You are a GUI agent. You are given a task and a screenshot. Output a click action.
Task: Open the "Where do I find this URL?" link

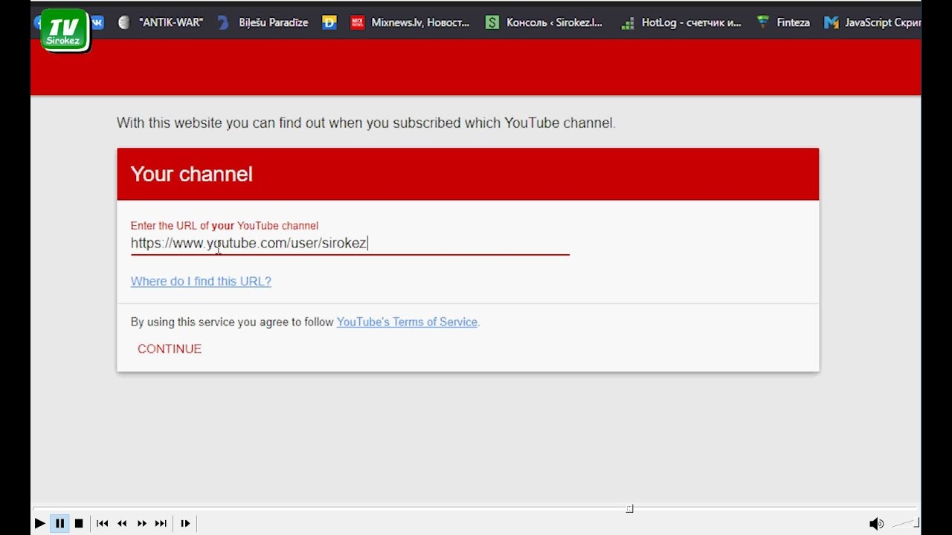pyautogui.click(x=201, y=282)
